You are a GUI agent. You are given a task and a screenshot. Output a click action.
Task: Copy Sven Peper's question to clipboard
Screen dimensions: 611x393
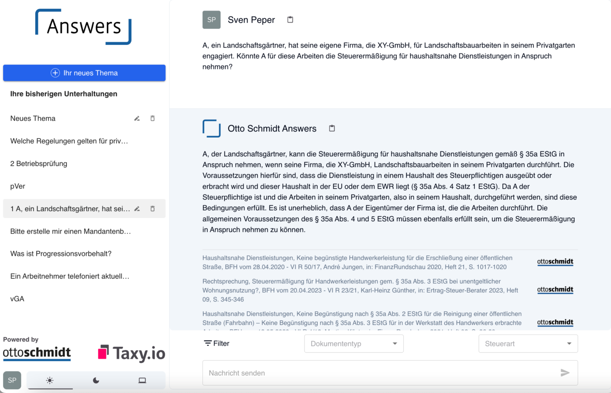click(290, 20)
